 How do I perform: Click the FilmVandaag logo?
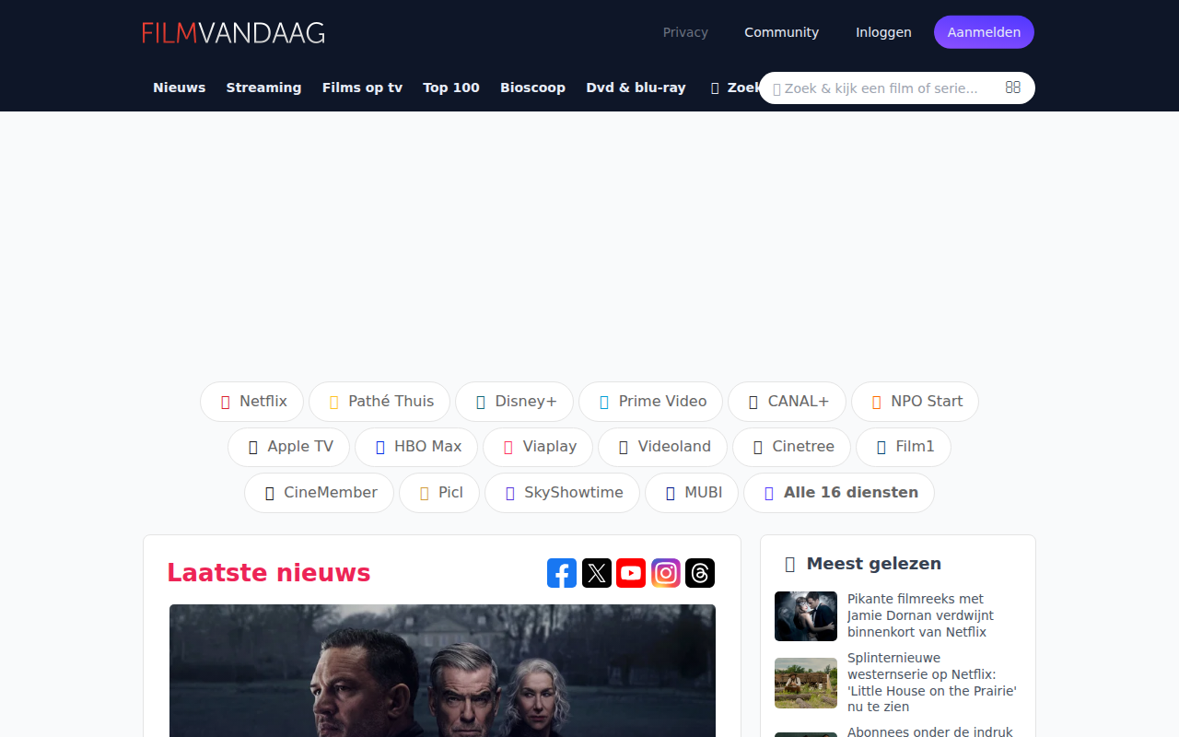click(233, 33)
